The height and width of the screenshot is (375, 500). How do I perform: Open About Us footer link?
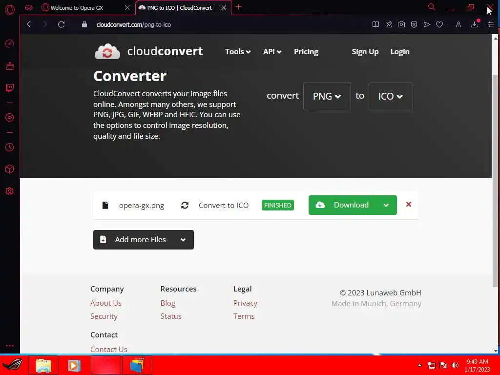[x=106, y=303]
